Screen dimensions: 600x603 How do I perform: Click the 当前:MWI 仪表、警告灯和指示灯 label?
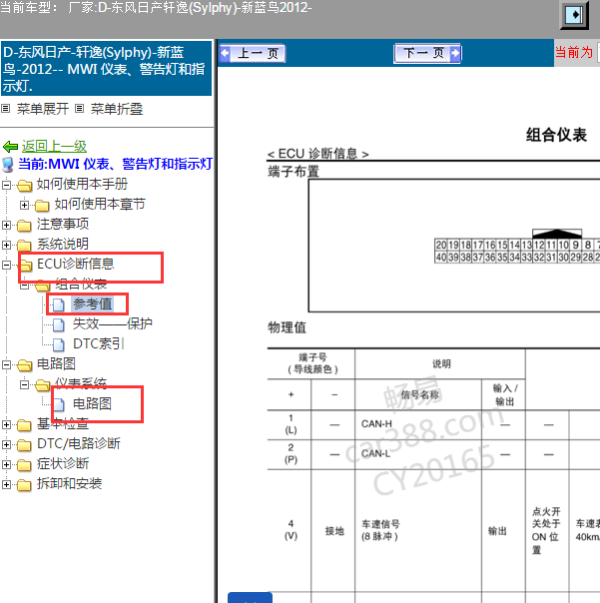point(116,164)
